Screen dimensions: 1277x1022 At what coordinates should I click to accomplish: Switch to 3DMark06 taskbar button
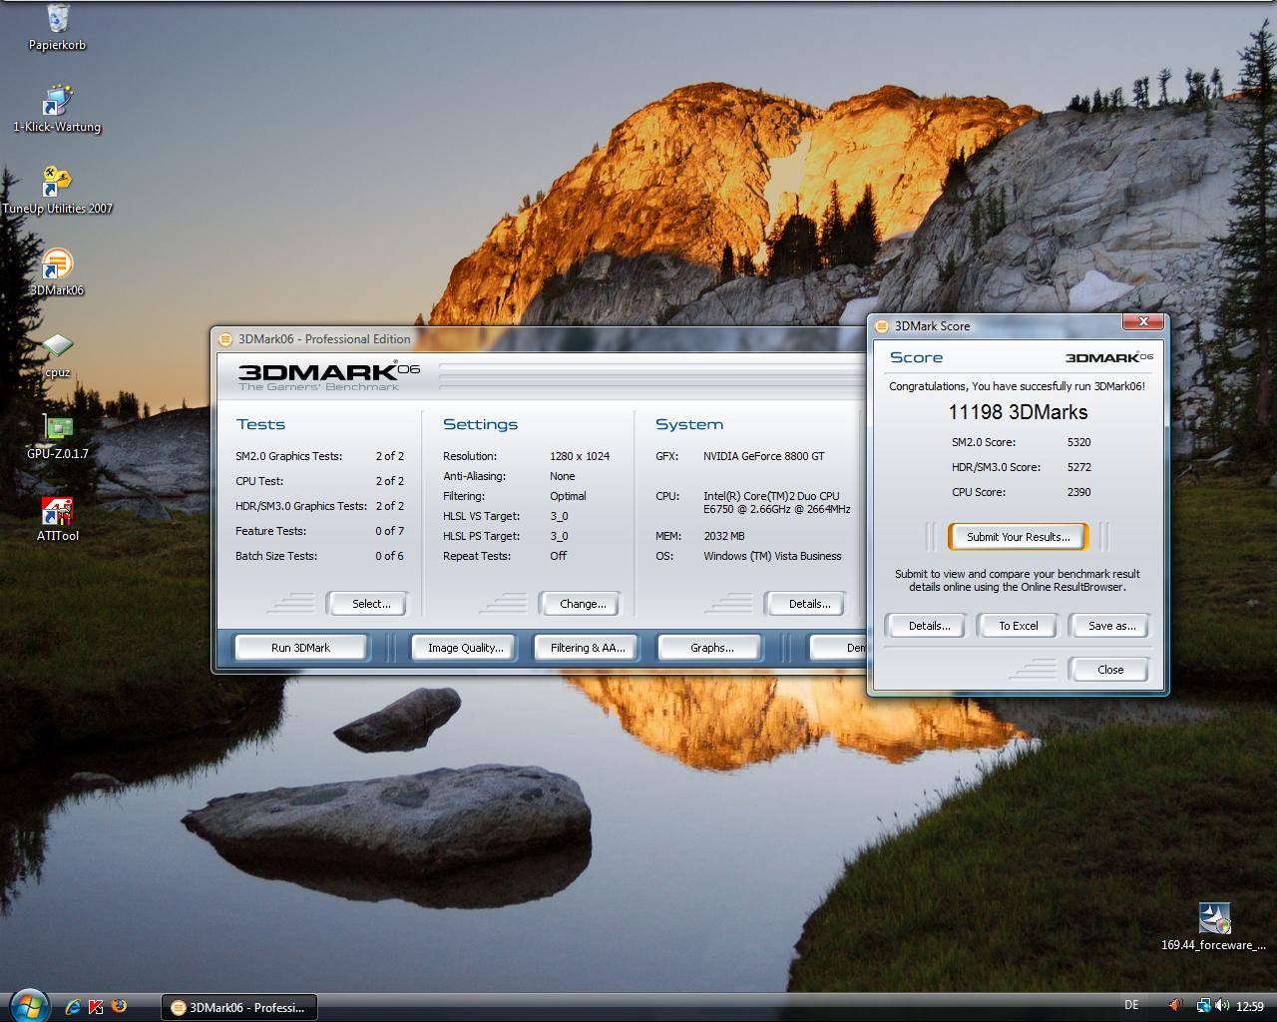(x=238, y=1007)
